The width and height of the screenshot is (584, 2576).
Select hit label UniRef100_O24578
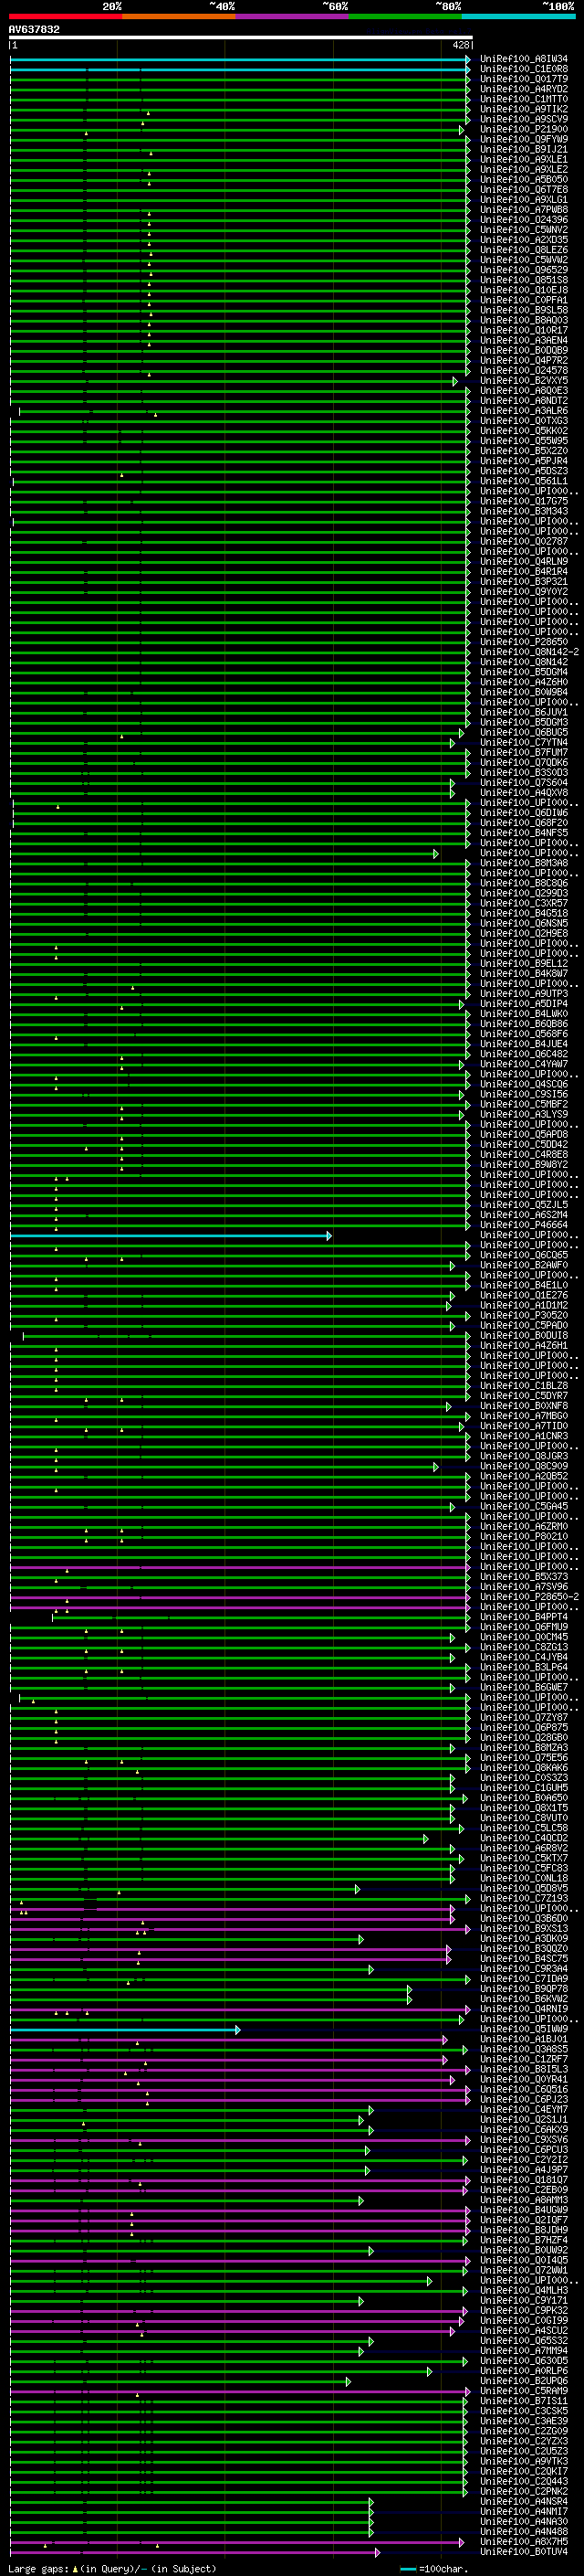[524, 370]
